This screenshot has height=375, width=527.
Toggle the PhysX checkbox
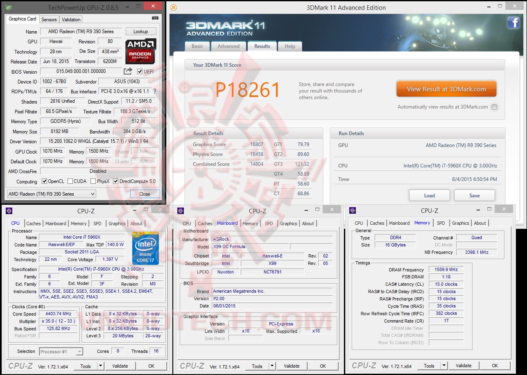pos(93,181)
